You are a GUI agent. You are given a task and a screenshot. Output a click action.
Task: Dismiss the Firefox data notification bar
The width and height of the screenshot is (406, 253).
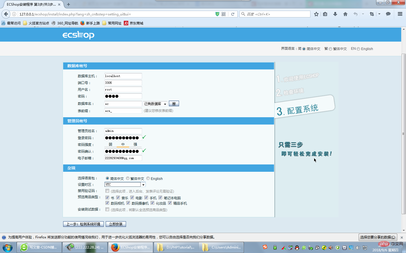pos(402,237)
